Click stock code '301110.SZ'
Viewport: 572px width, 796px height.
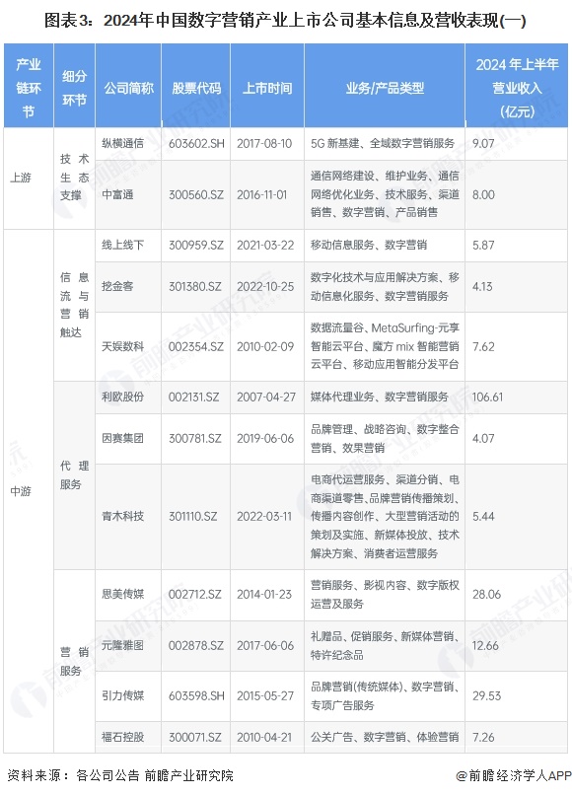pos(193,516)
